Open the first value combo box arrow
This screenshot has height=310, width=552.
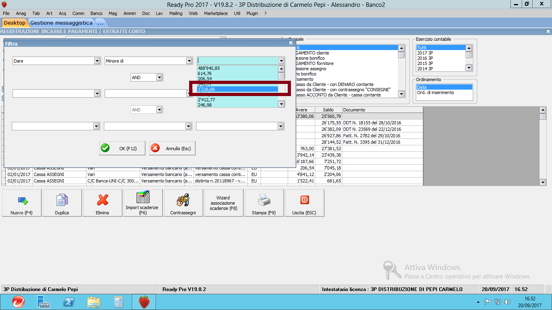pos(281,61)
